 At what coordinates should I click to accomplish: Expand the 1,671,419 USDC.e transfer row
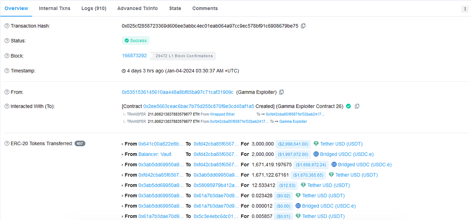pyautogui.click(x=122, y=165)
